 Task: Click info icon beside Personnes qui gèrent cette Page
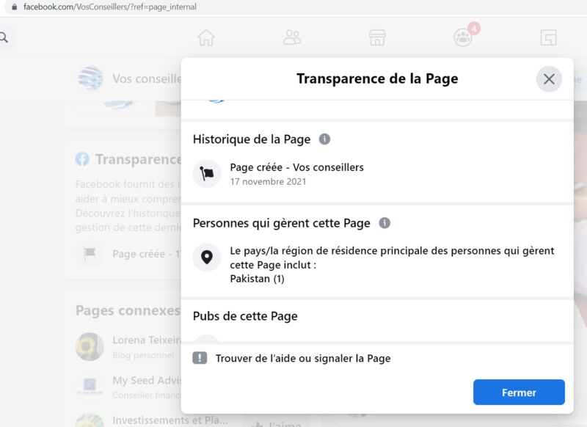point(384,223)
